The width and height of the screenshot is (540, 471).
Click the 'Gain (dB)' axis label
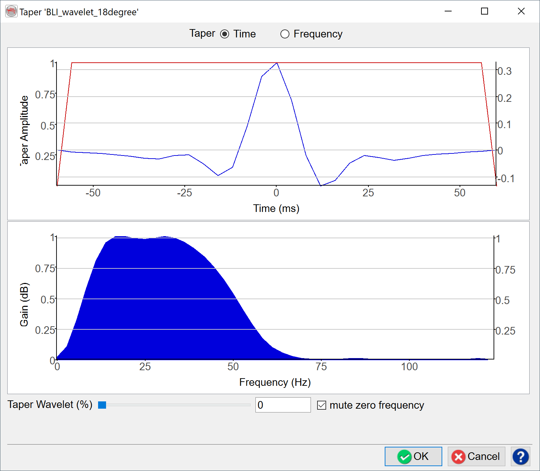point(24,305)
